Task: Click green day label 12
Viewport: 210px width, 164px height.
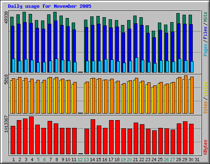Action: pyautogui.click(x=80, y=159)
